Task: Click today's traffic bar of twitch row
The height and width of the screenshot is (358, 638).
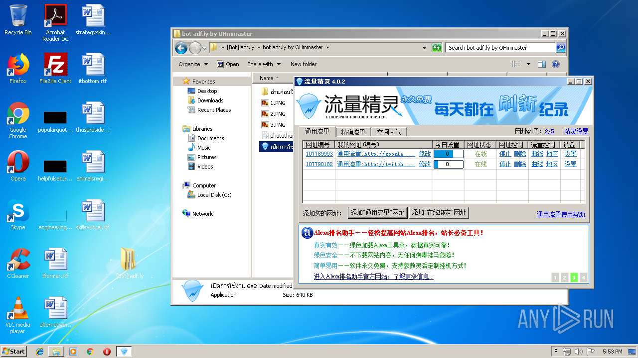Action: click(448, 164)
